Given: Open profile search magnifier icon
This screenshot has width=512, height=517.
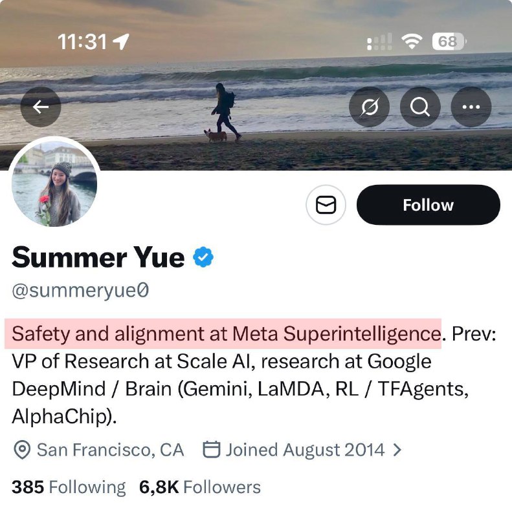Looking at the screenshot, I should pyautogui.click(x=420, y=107).
